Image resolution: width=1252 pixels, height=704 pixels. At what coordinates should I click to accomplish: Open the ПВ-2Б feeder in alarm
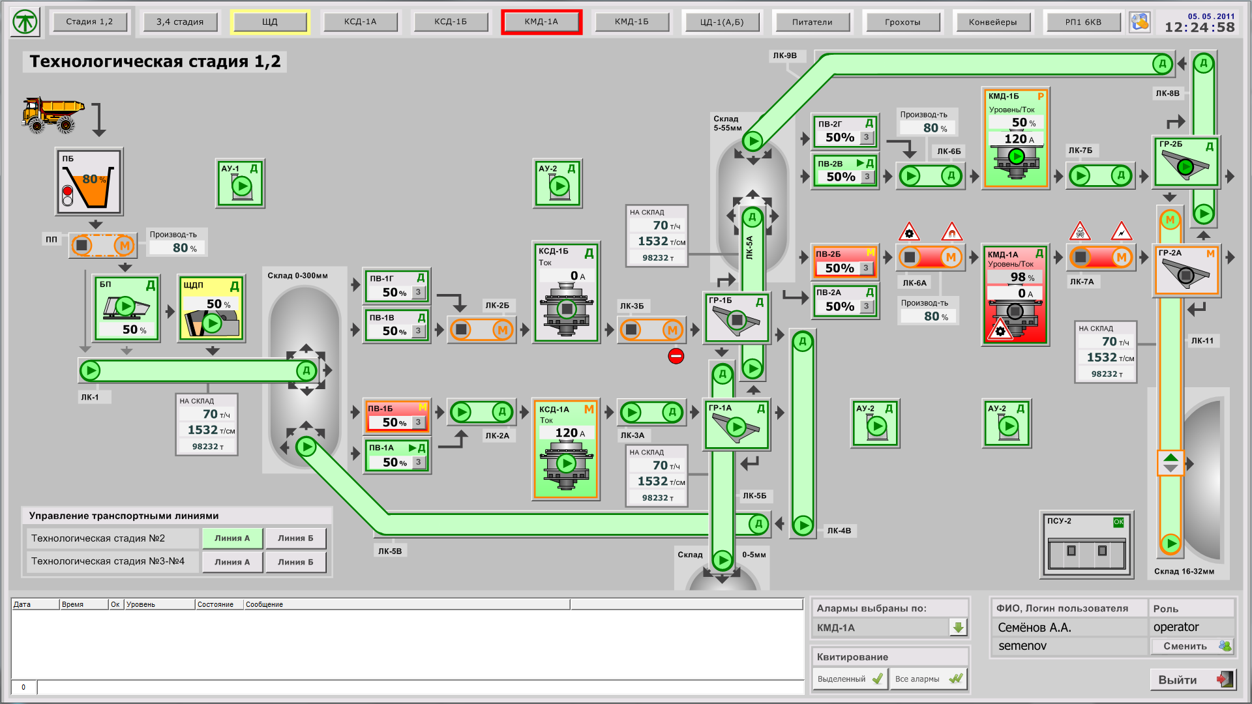click(x=846, y=261)
